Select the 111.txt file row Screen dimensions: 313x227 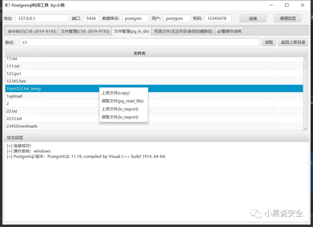pos(154,66)
